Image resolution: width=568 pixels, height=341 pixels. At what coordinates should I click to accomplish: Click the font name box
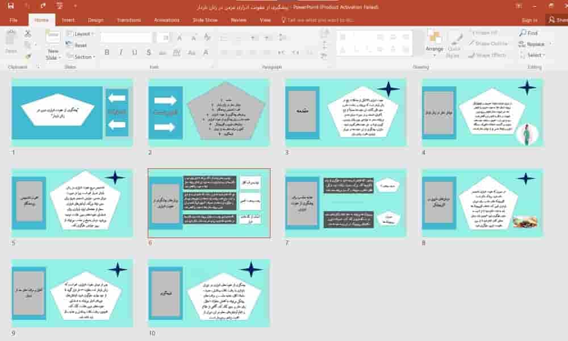(126, 38)
